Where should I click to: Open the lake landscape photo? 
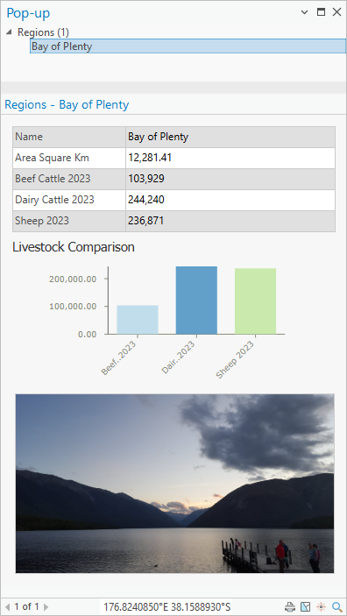coord(175,484)
